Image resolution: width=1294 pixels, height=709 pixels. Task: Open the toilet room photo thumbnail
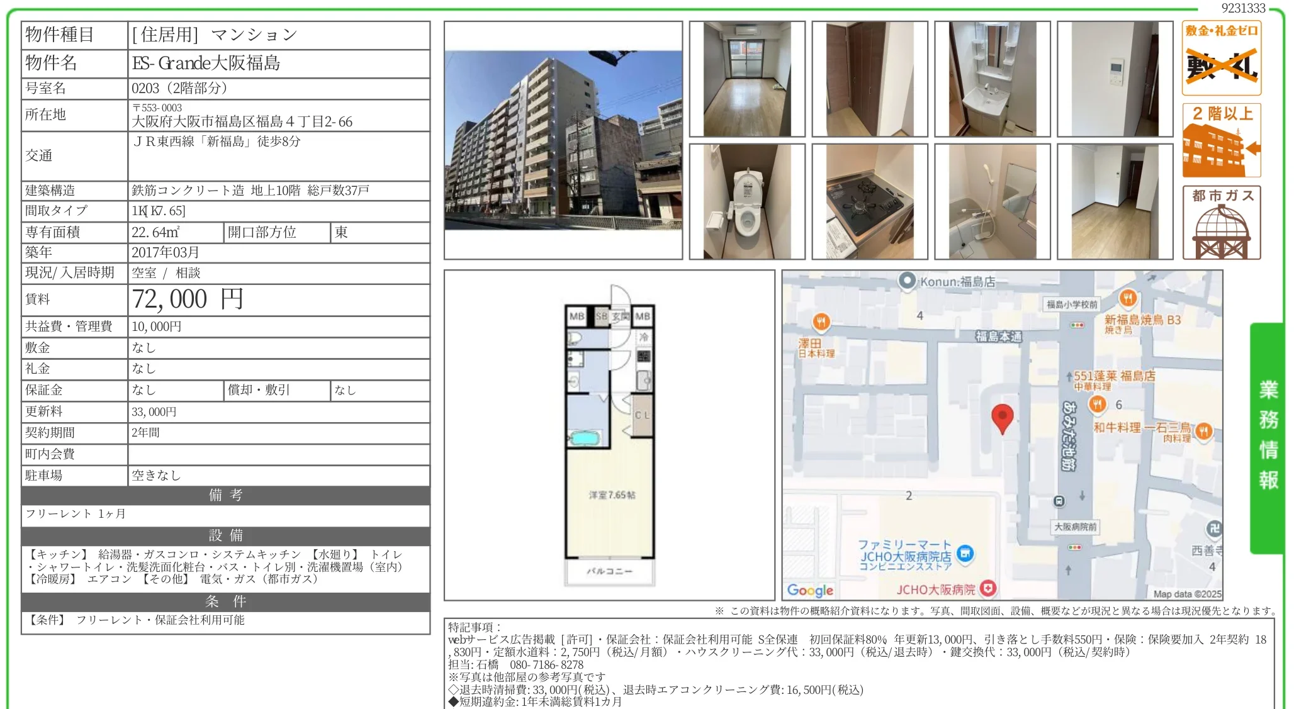746,201
